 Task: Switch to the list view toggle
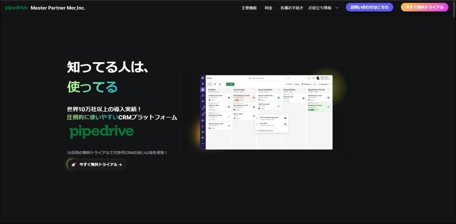coord(215,84)
